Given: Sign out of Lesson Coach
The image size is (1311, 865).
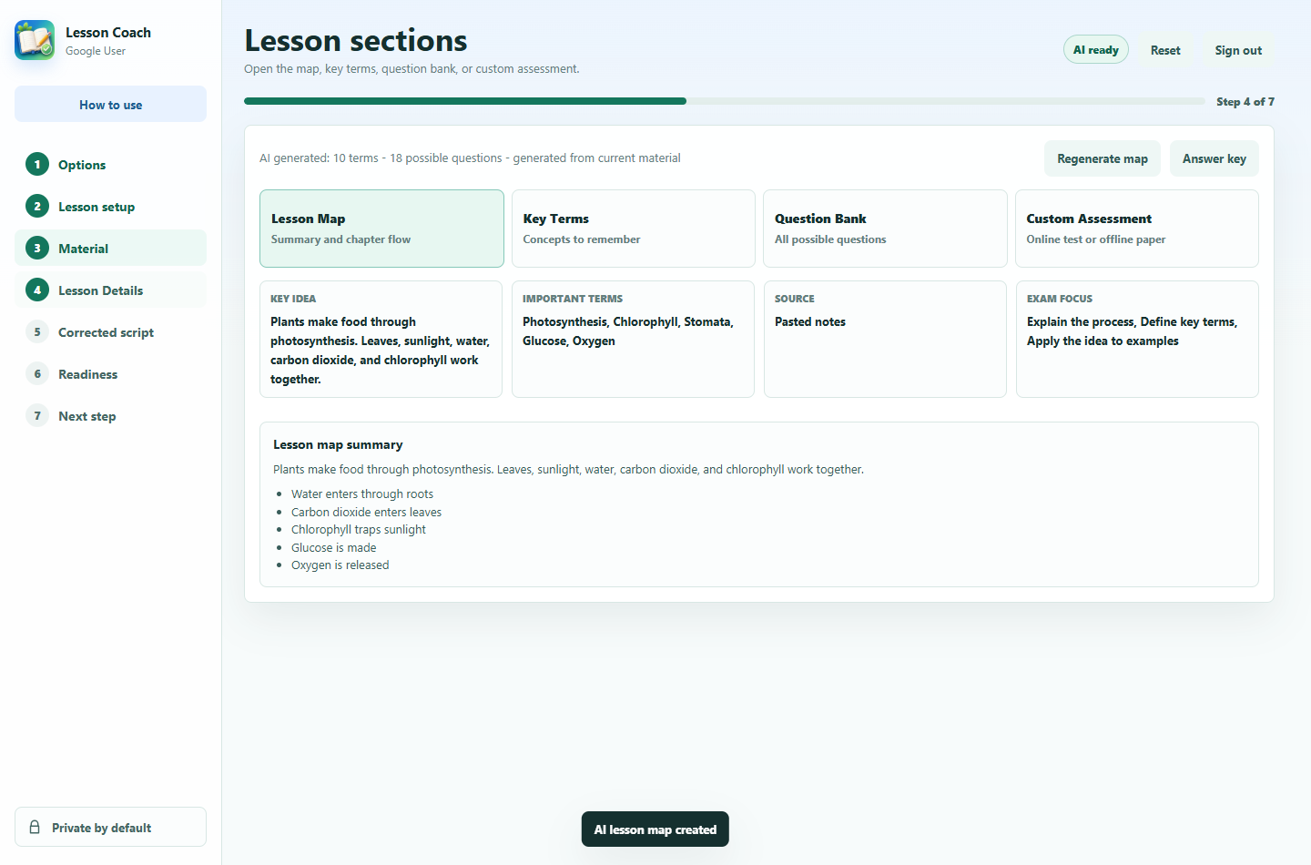Looking at the screenshot, I should click(1238, 50).
